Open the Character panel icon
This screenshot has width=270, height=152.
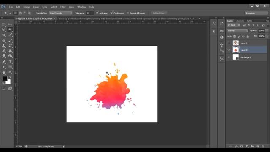click(214, 24)
